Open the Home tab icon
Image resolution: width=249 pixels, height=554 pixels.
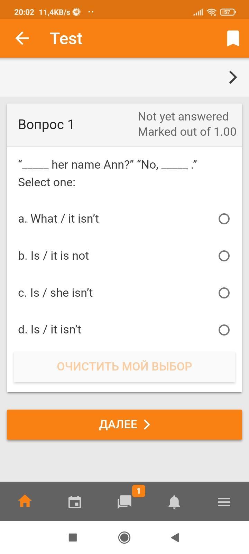[25, 501]
